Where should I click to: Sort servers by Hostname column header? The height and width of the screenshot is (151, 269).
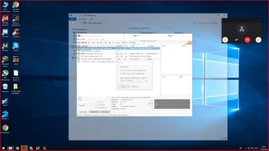(98, 46)
